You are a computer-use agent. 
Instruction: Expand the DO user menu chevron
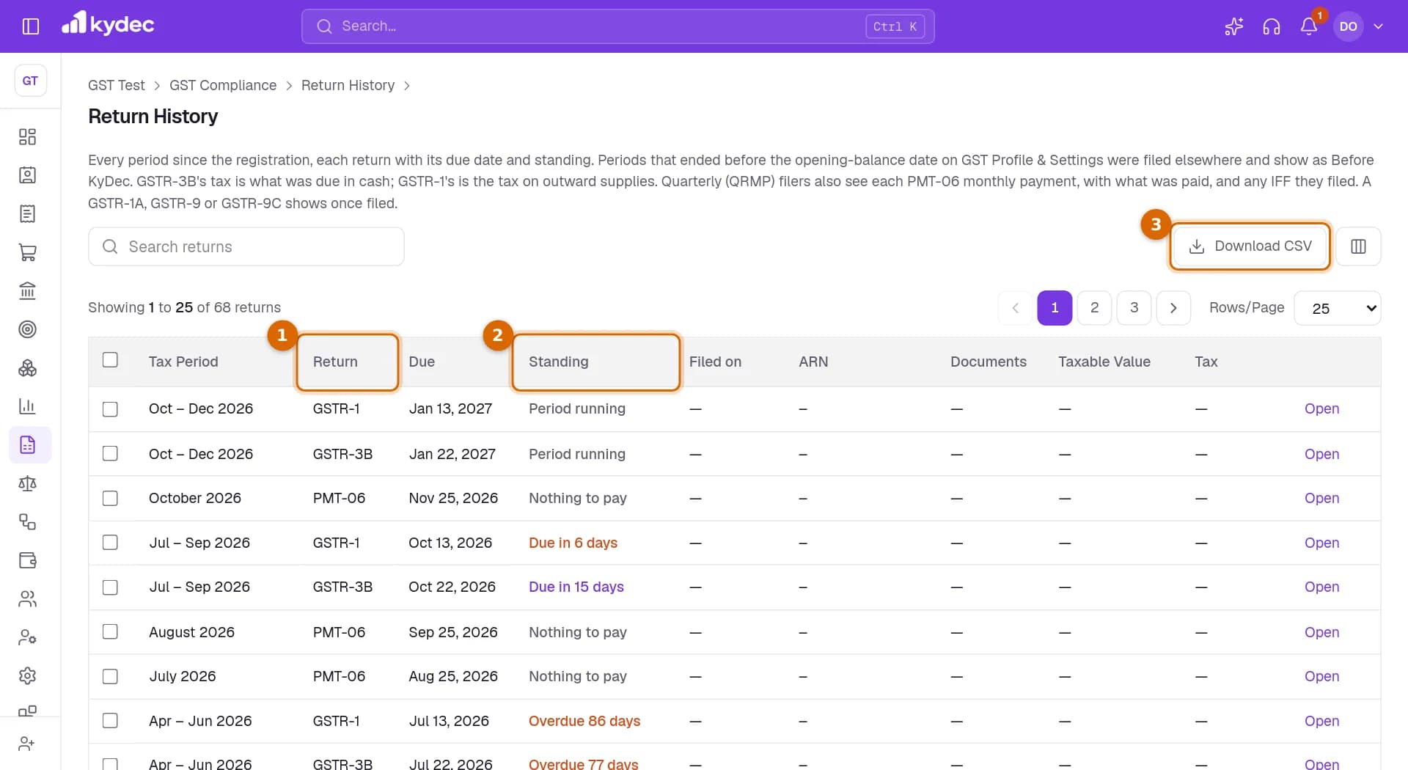tap(1378, 26)
